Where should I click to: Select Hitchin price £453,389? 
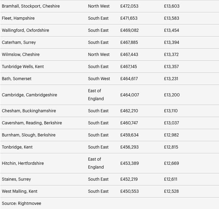tap(129, 163)
